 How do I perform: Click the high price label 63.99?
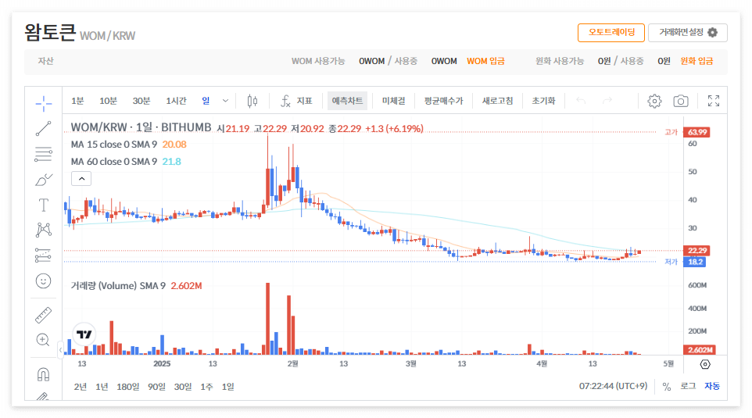696,132
